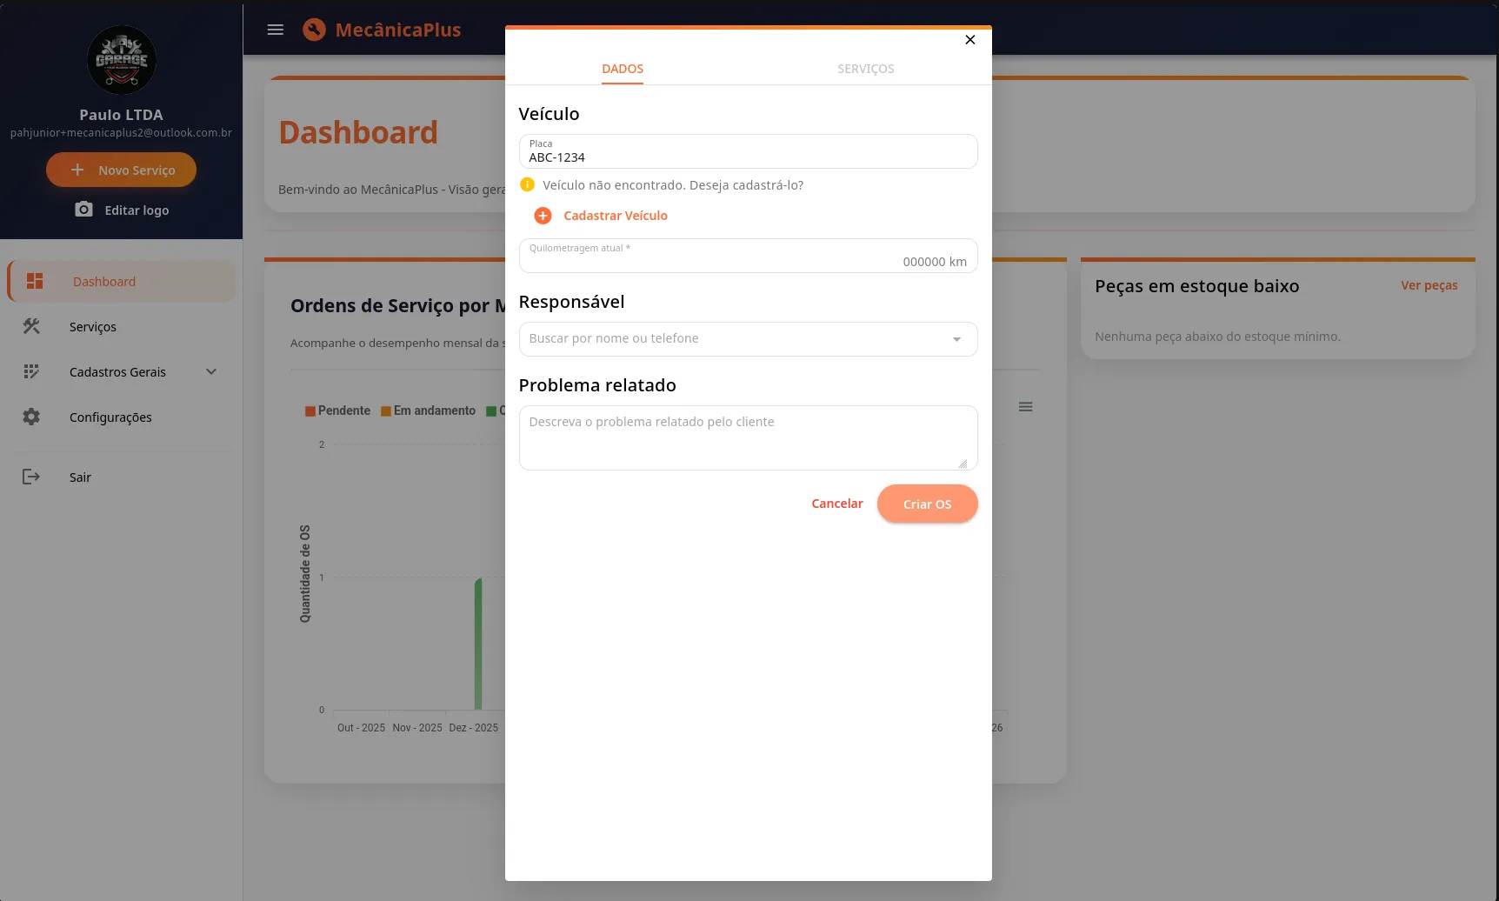
Task: Click Sair to log out
Action: pos(122,477)
